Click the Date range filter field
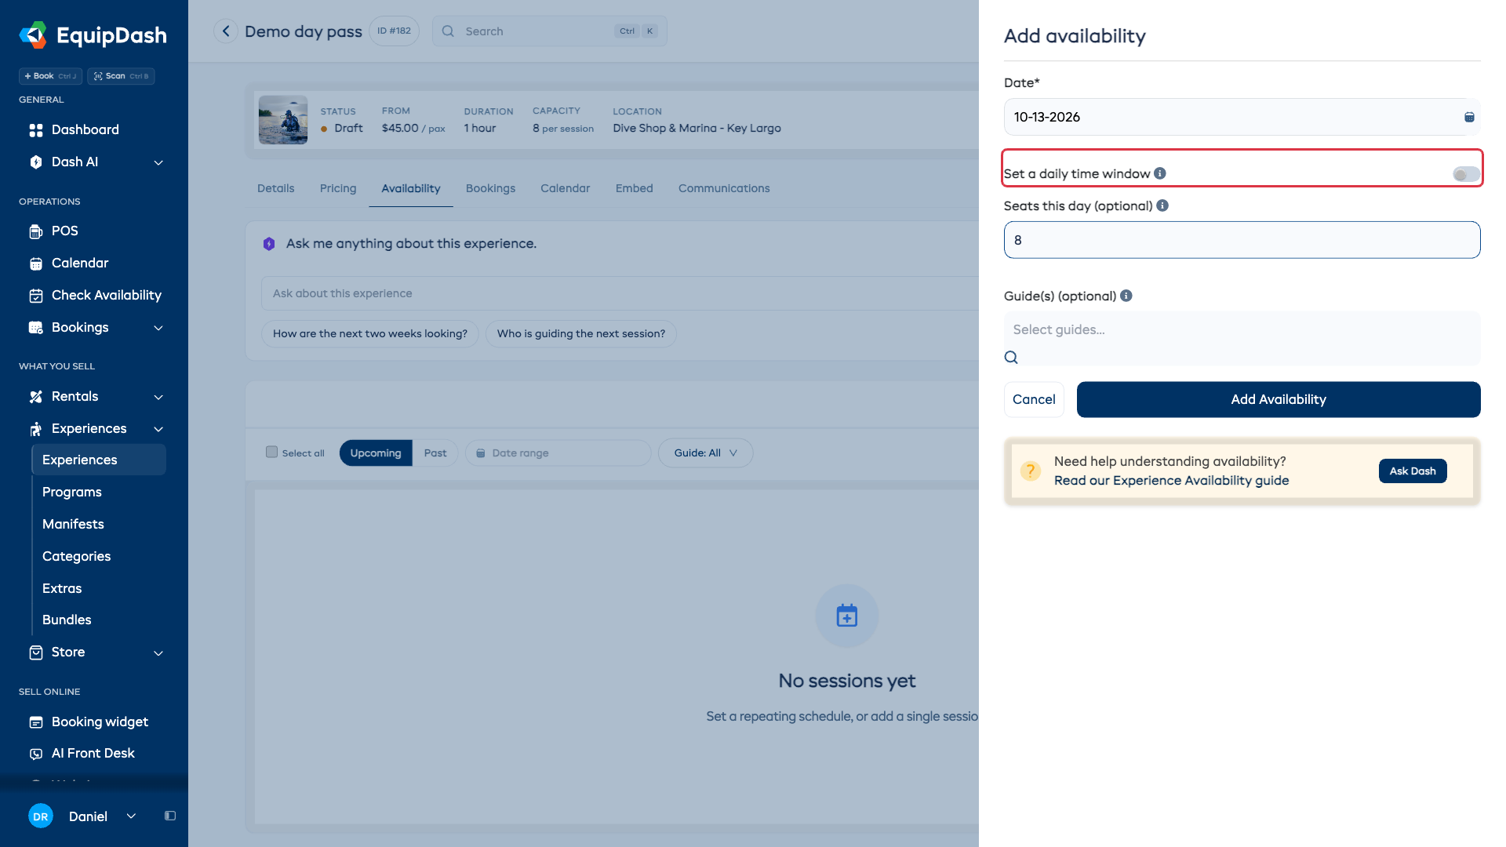This screenshot has height=847, width=1506. coord(558,453)
